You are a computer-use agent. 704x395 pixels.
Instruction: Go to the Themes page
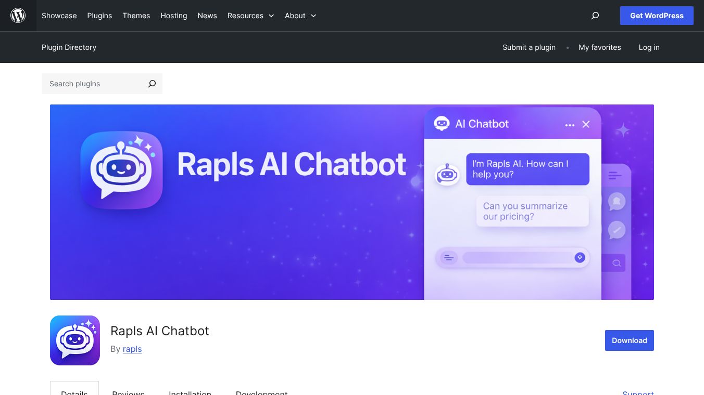click(136, 16)
